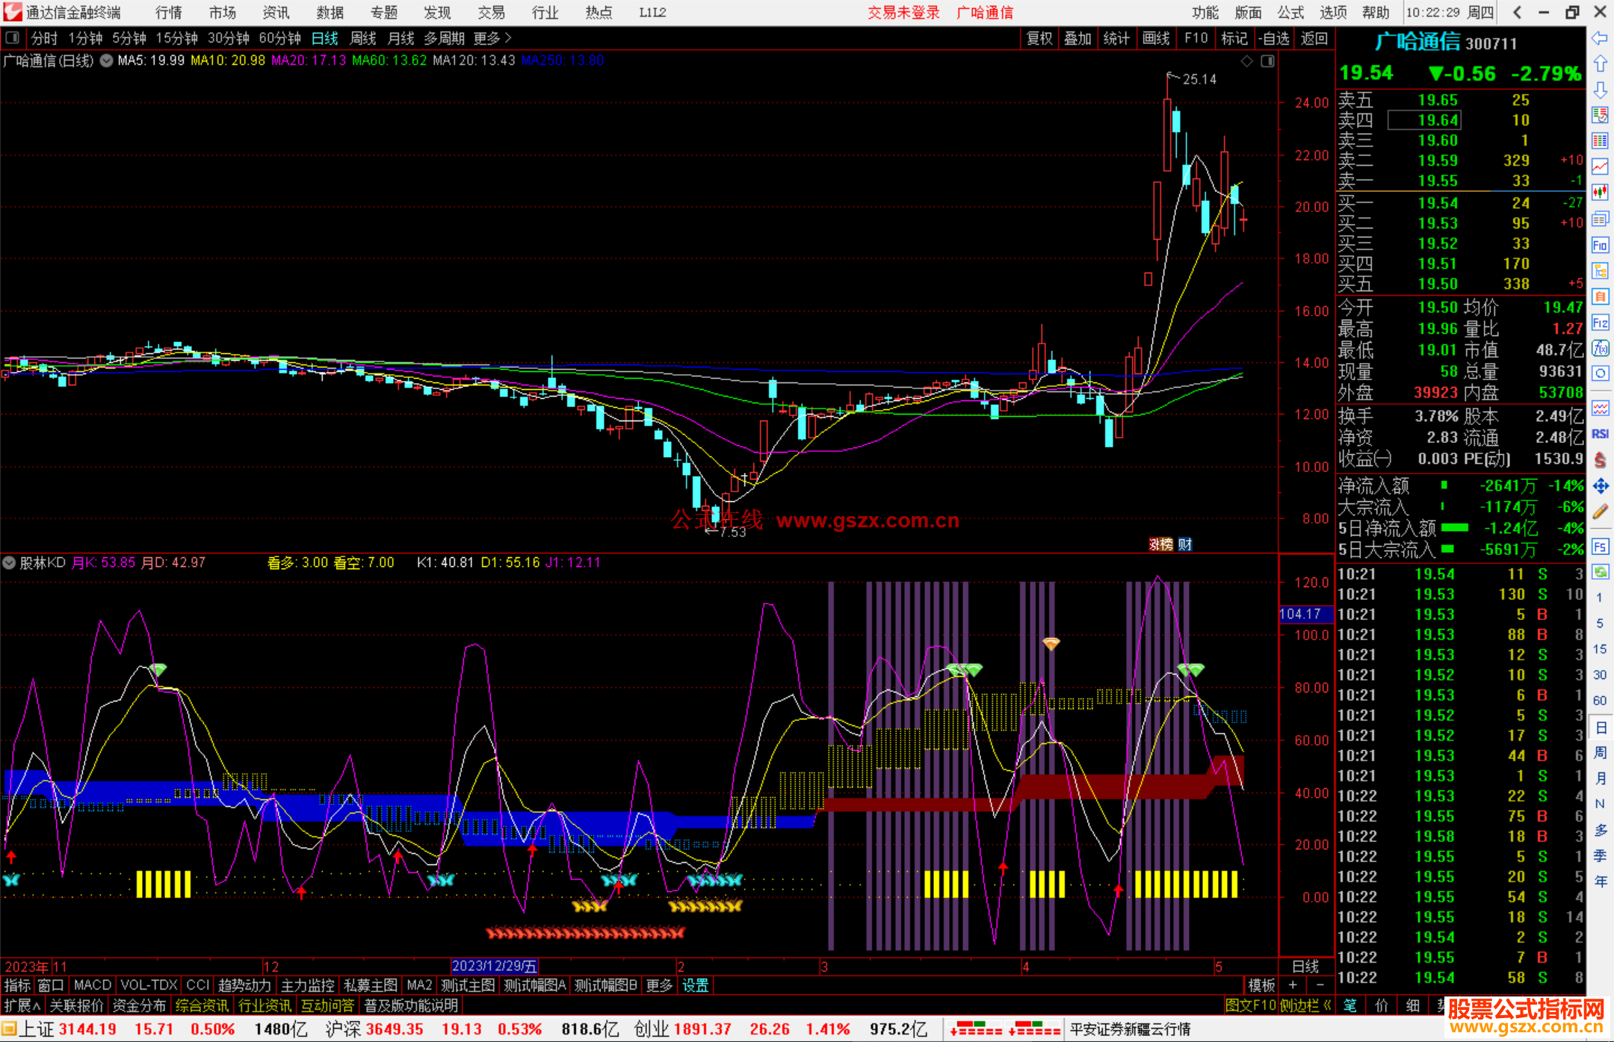The height and width of the screenshot is (1042, 1614).
Task: Click the line trend chart sidebar icon
Action: (x=1600, y=167)
